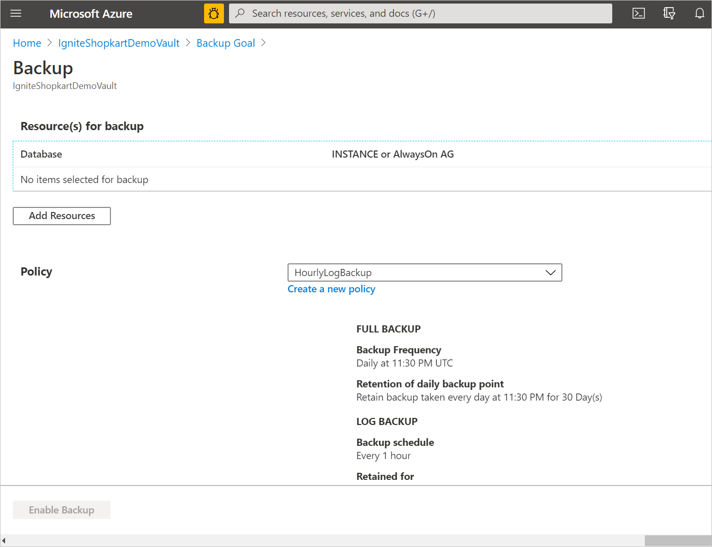This screenshot has height=547, width=712.
Task: Navigate to Home via breadcrumb
Action: (27, 43)
